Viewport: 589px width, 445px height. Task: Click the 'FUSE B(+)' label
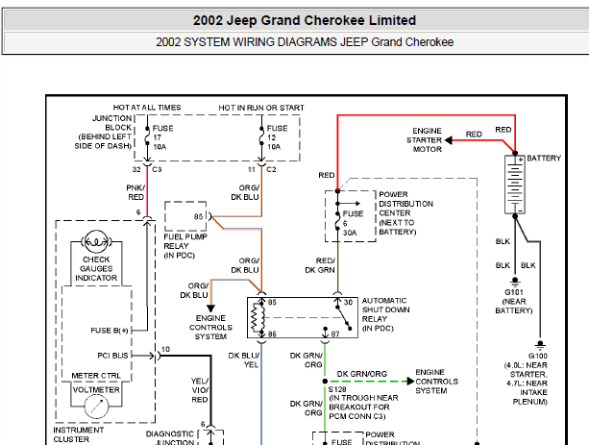[x=110, y=331]
